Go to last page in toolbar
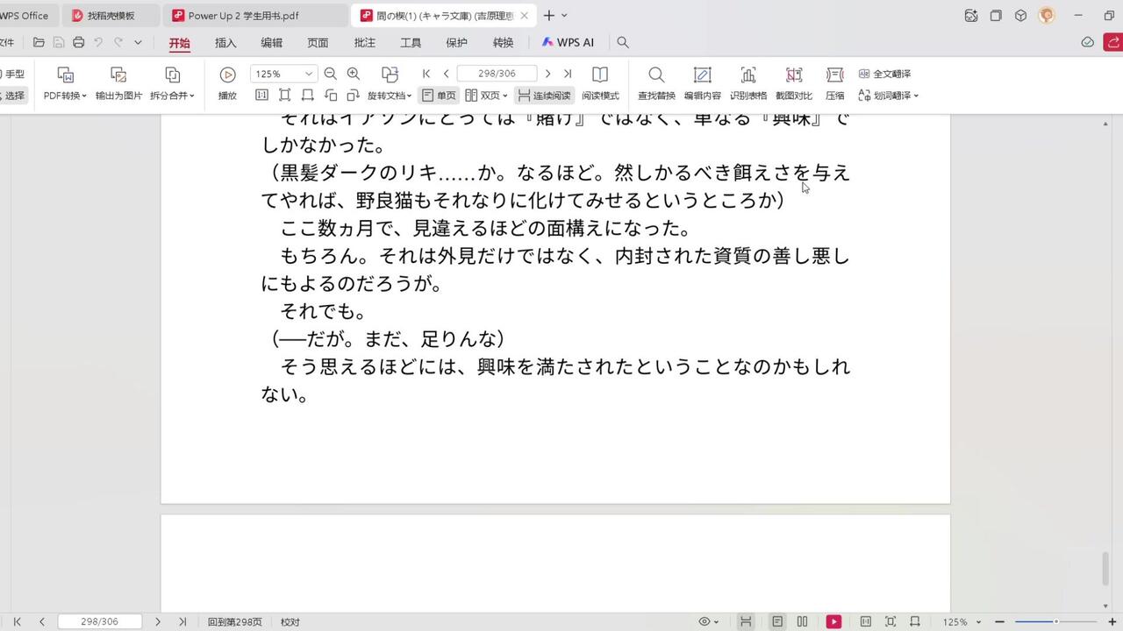 [568, 74]
